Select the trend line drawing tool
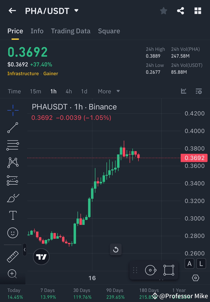This screenshot has height=302, width=210. tap(13, 128)
